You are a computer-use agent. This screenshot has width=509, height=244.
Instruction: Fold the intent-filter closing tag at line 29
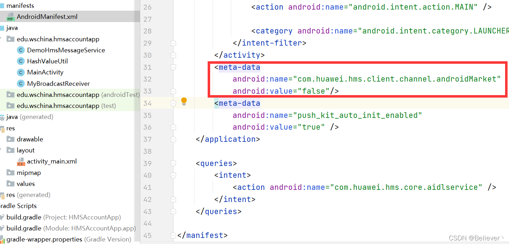(x=173, y=43)
